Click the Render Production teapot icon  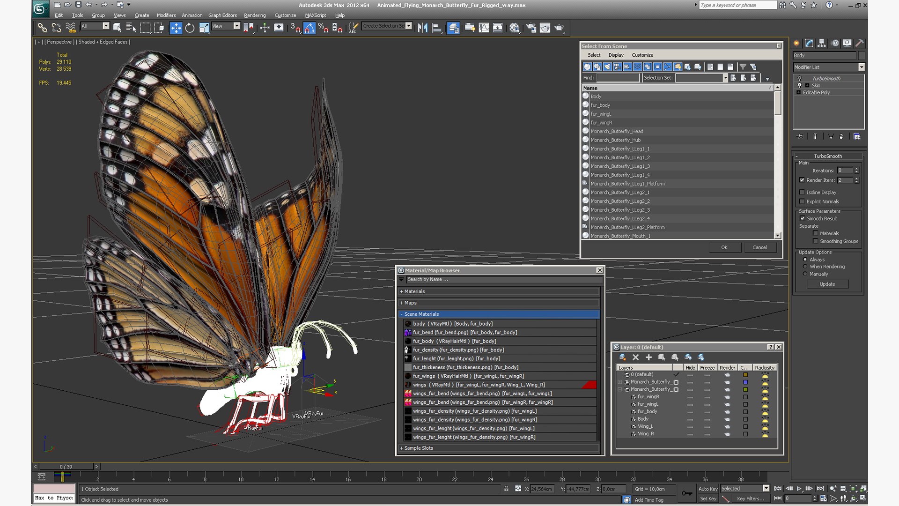(x=559, y=28)
